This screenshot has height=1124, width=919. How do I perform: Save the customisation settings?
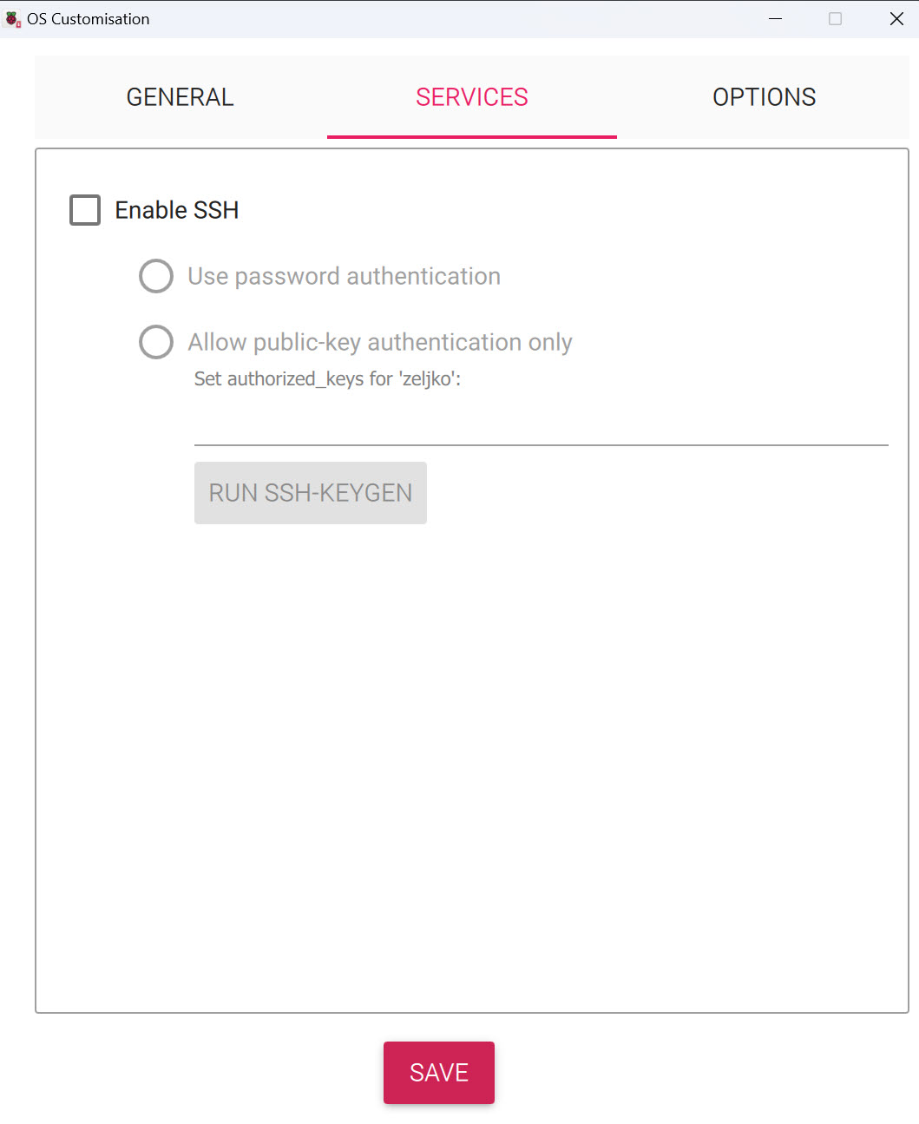pyautogui.click(x=439, y=1073)
